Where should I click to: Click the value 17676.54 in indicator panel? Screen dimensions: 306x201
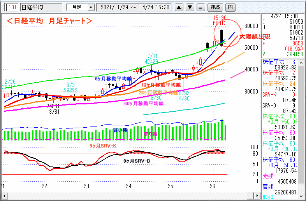click(x=285, y=171)
